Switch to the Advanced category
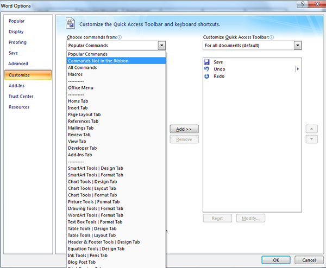Screen dimensions: 326x268 tap(18, 64)
